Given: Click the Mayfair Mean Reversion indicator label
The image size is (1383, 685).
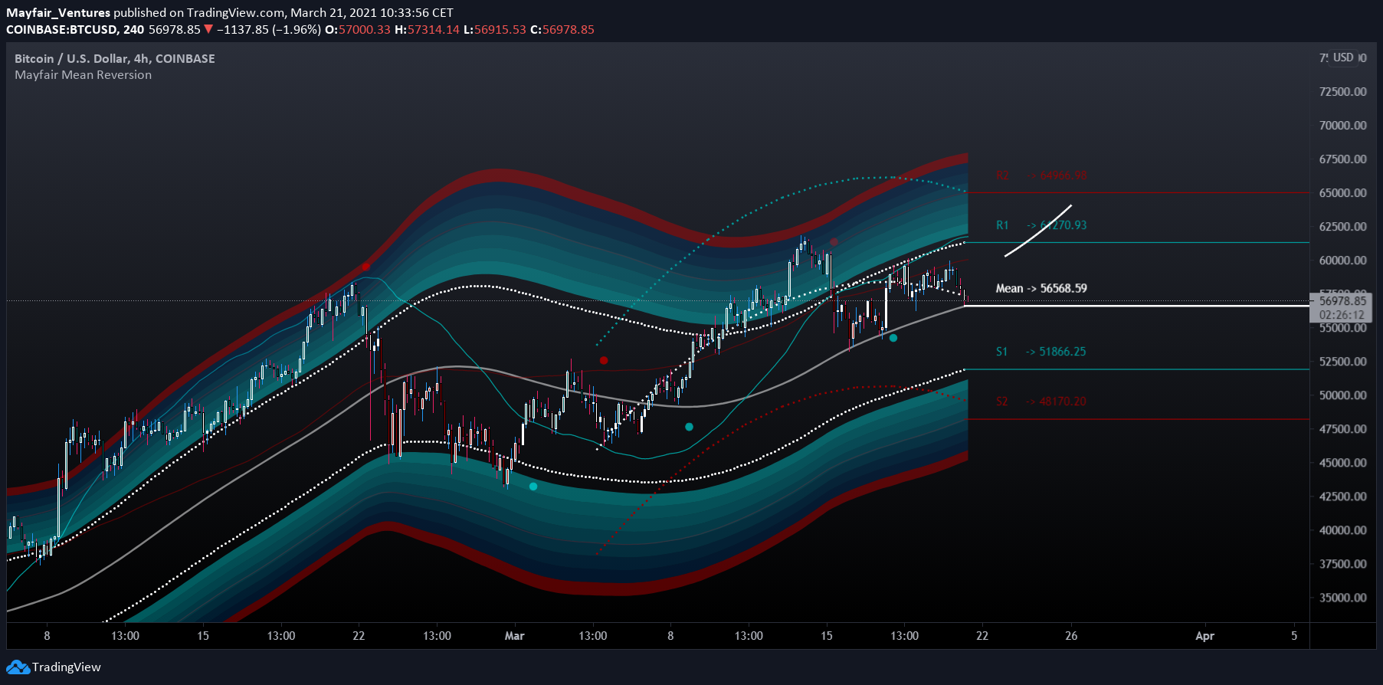Looking at the screenshot, I should coord(83,75).
